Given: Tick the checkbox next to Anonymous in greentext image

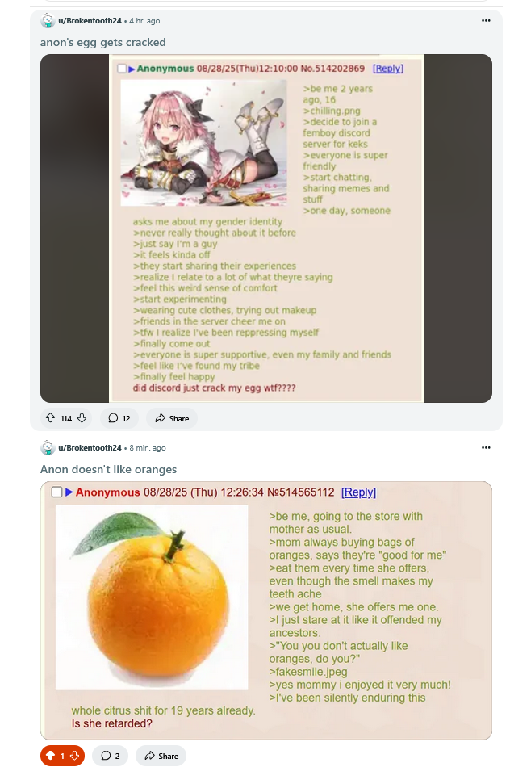Looking at the screenshot, I should (122, 69).
